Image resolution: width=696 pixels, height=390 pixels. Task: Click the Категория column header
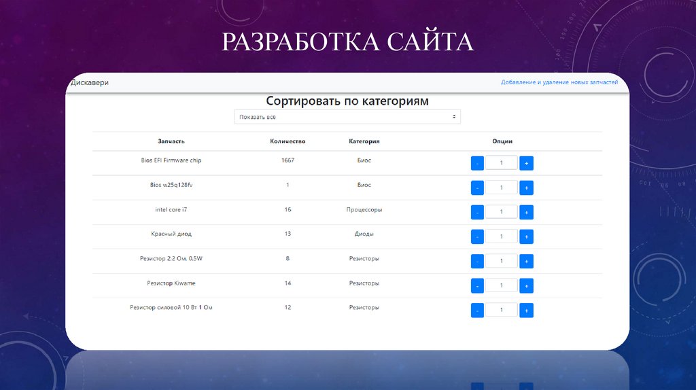click(364, 141)
